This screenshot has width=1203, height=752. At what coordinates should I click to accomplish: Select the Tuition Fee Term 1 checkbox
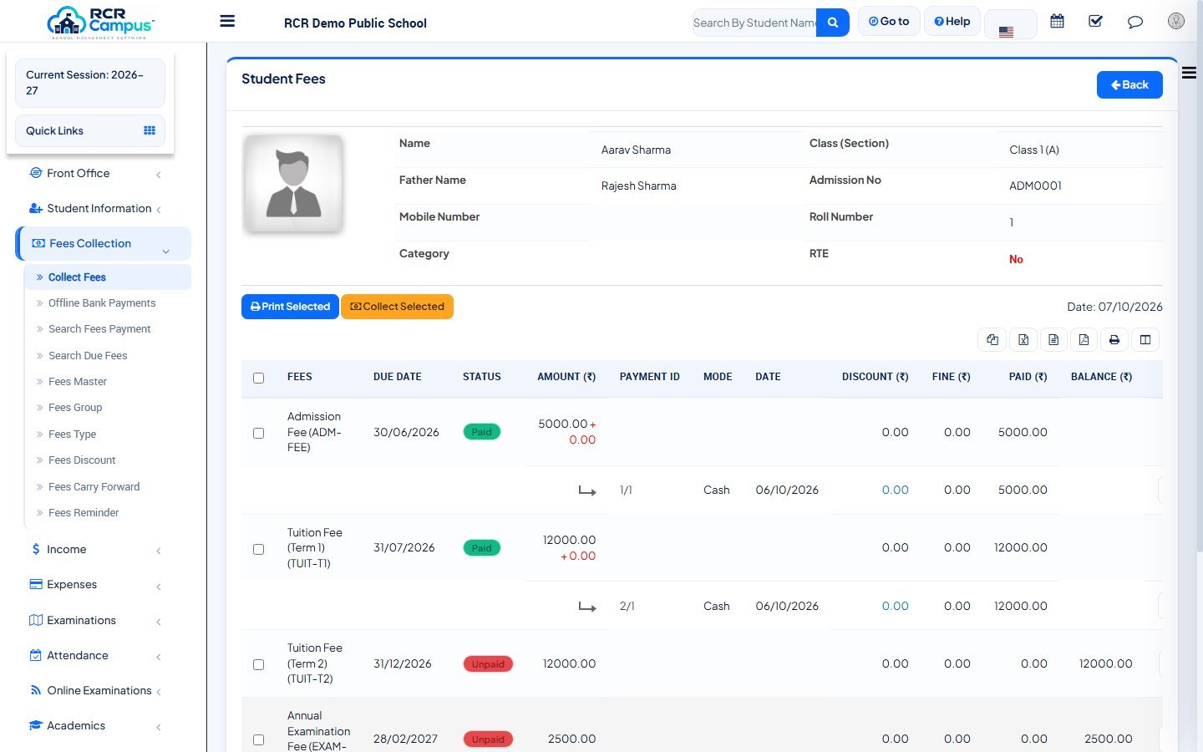(258, 549)
